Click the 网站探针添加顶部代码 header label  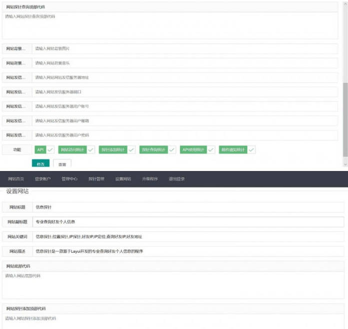26,309
